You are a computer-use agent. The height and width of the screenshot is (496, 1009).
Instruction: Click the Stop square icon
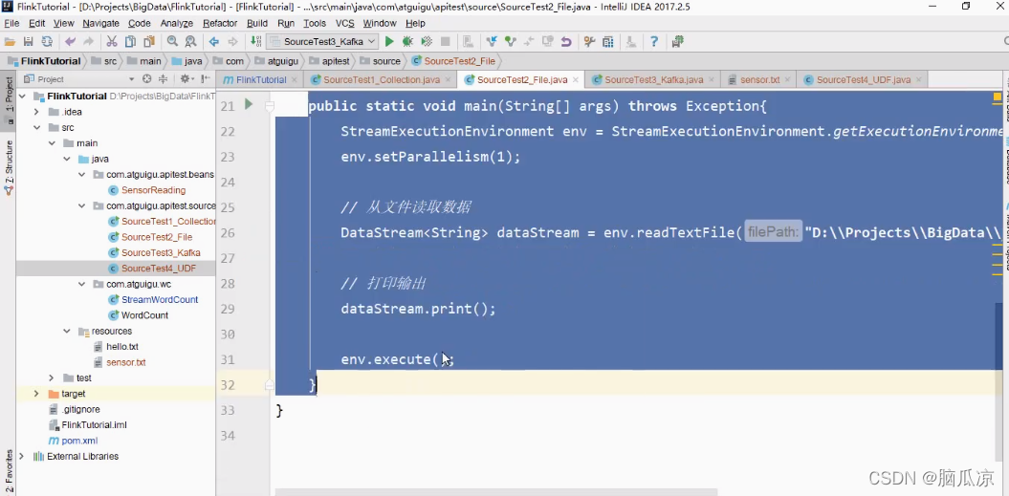click(x=445, y=42)
